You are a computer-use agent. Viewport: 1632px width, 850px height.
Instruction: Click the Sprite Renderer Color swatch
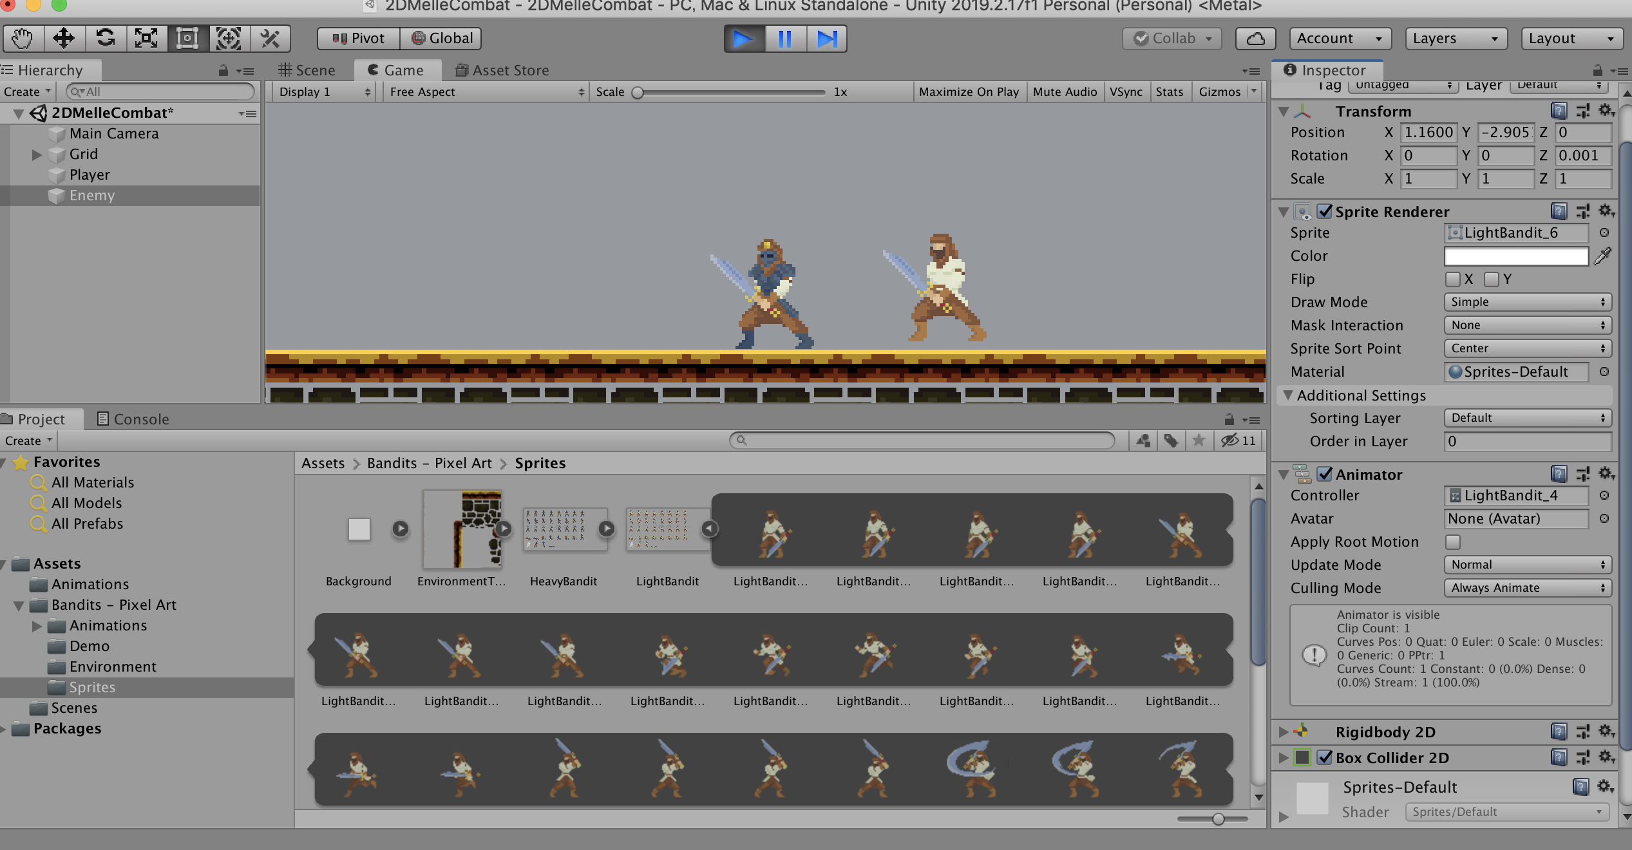point(1516,256)
